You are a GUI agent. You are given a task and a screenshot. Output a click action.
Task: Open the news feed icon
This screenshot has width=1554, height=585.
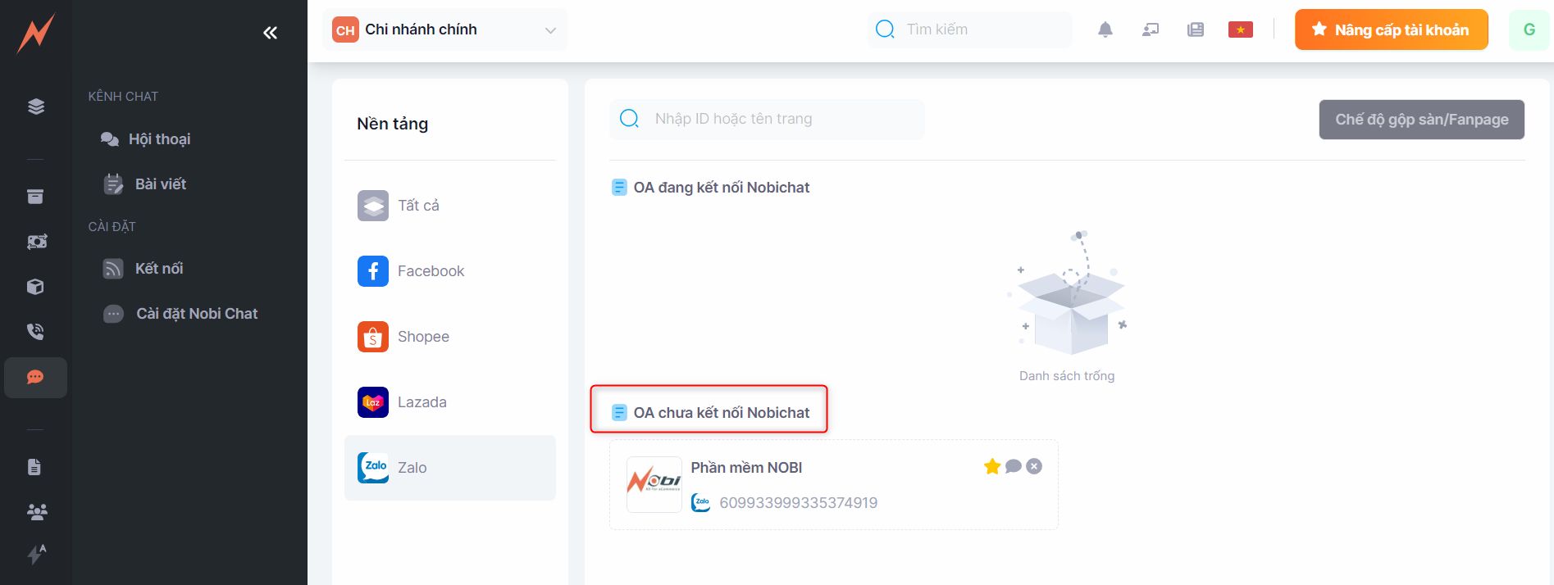(1196, 30)
